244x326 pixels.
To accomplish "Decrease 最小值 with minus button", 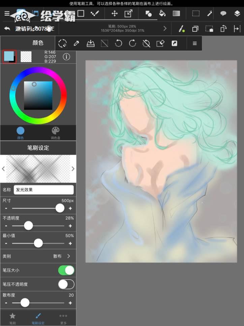I will [x=6, y=243].
